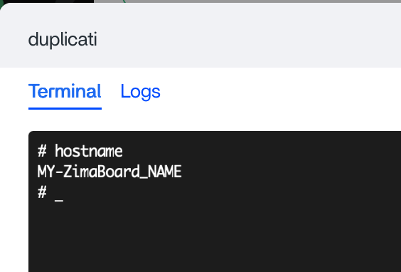Click the dark strip above dialog corner
Viewport: 401px width, 272px height.
pyautogui.click(x=46, y=1)
